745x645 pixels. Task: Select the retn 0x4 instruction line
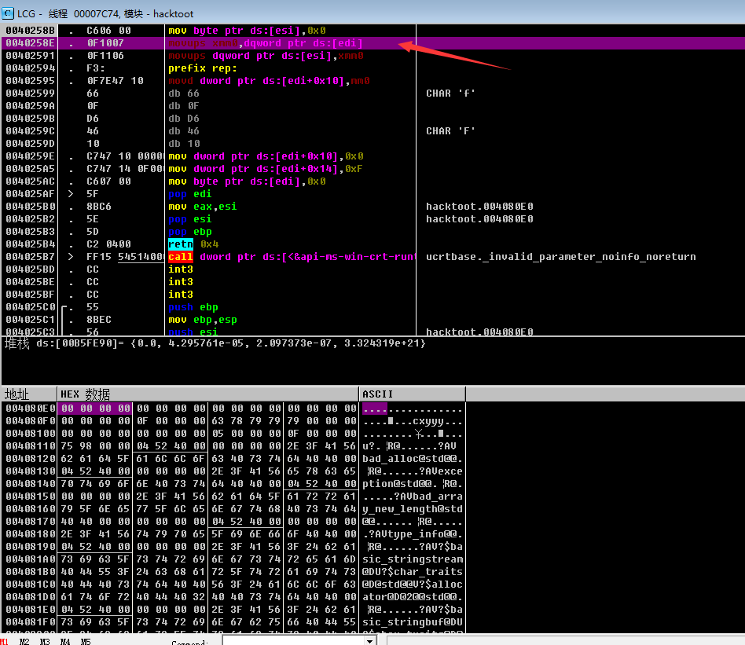[x=193, y=244]
